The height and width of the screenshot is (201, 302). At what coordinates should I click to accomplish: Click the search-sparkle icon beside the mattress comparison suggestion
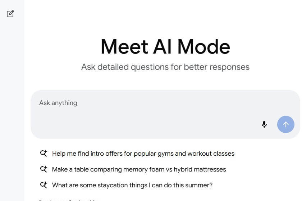click(x=44, y=169)
